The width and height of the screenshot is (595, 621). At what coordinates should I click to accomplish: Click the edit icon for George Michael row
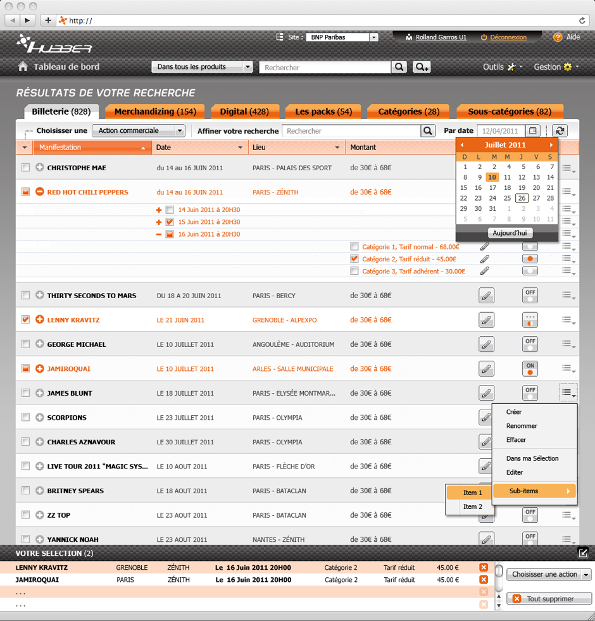tap(487, 344)
